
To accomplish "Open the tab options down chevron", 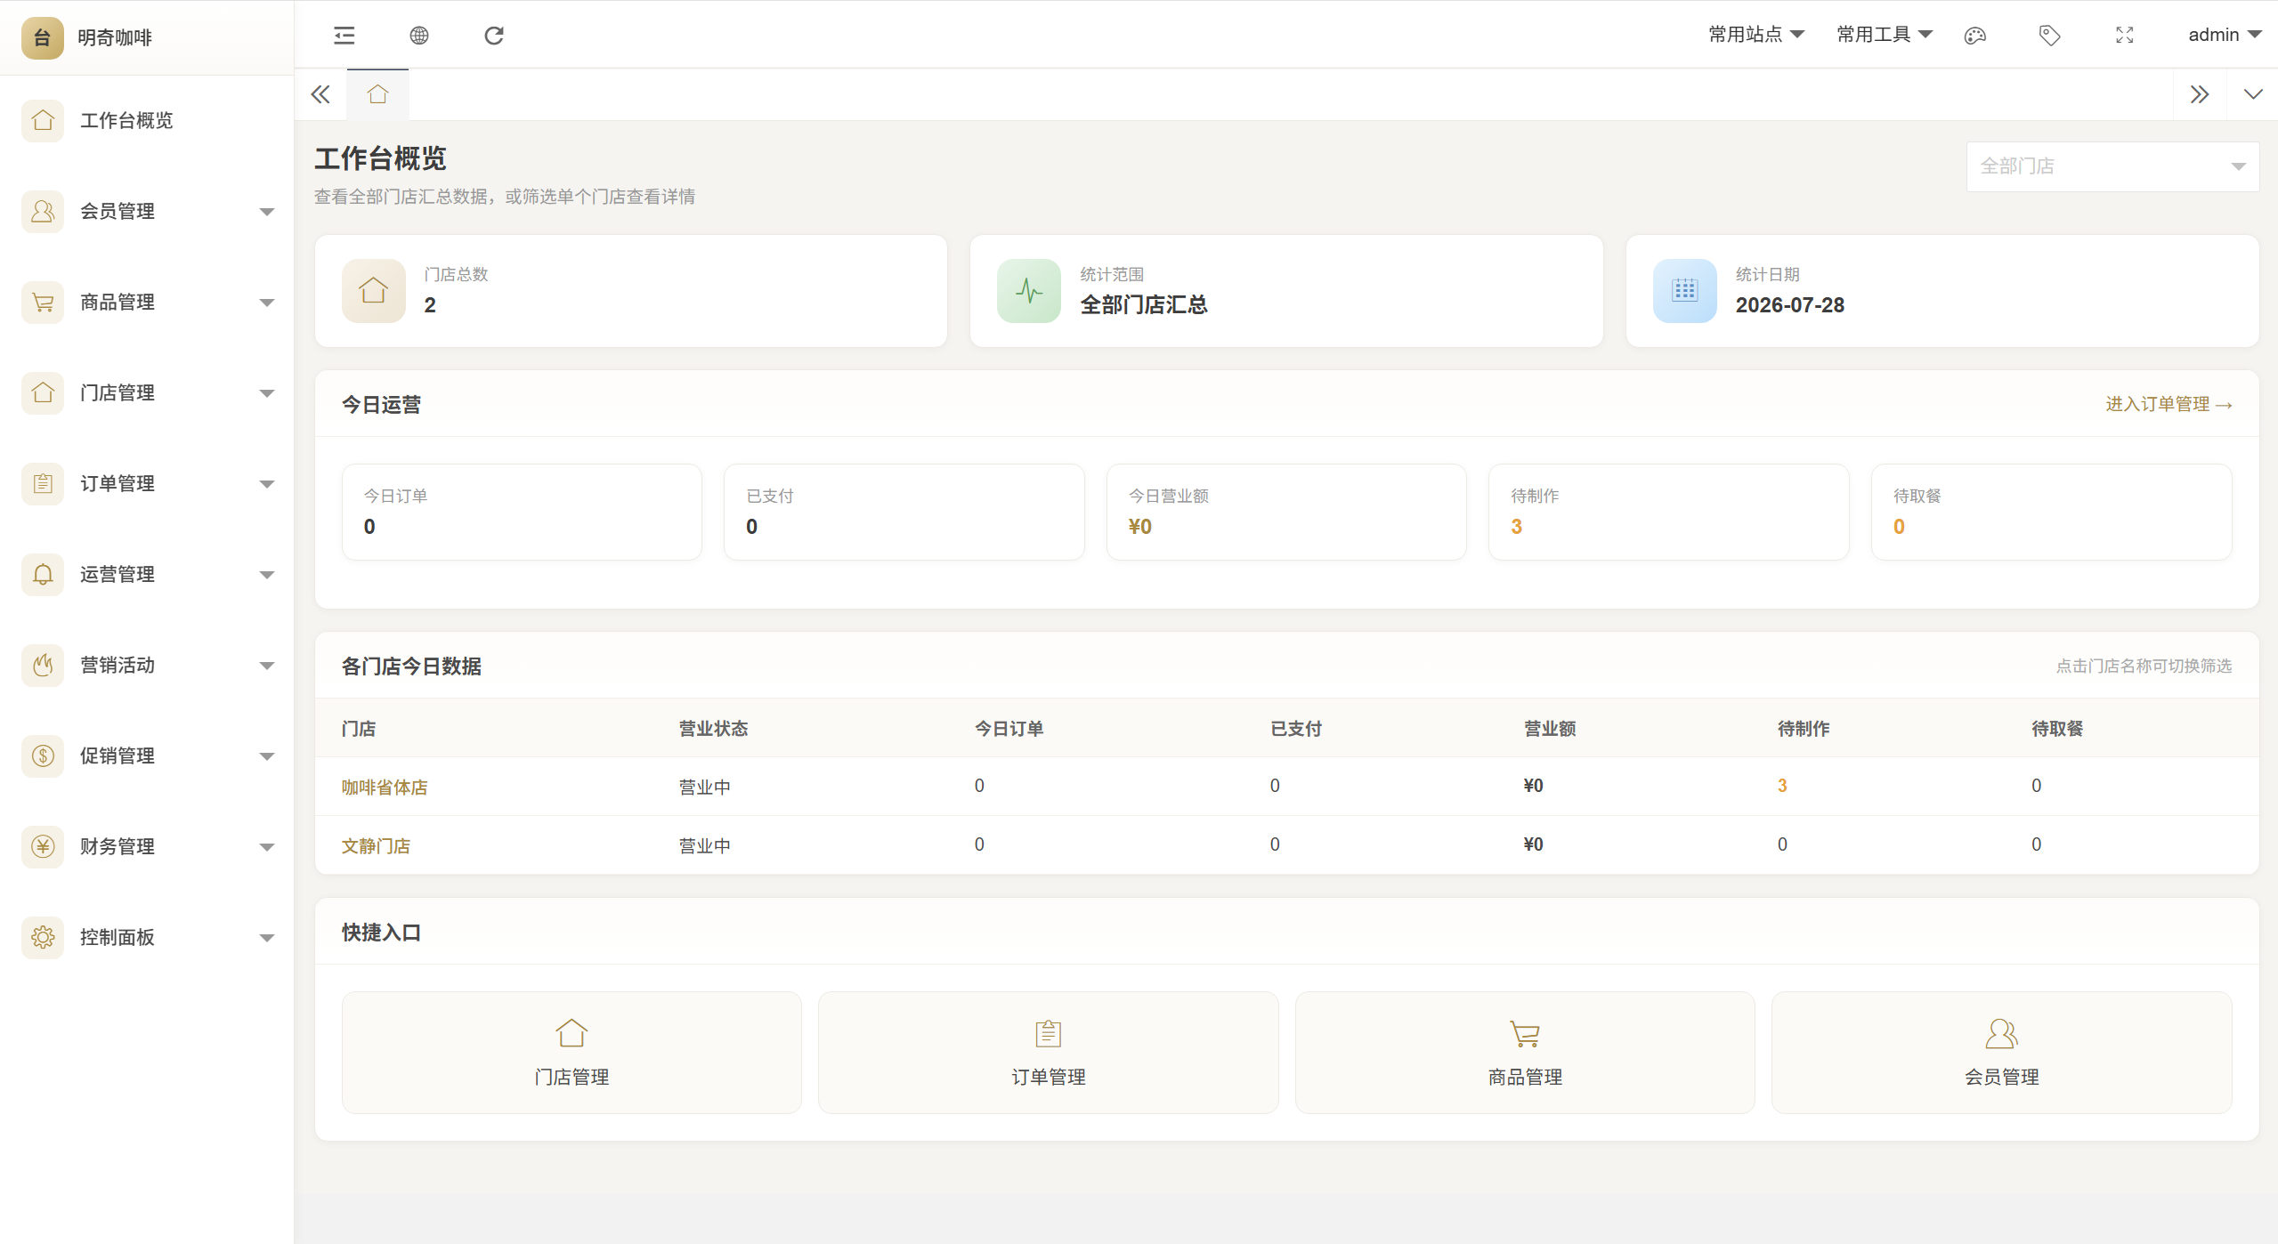I will [2252, 94].
